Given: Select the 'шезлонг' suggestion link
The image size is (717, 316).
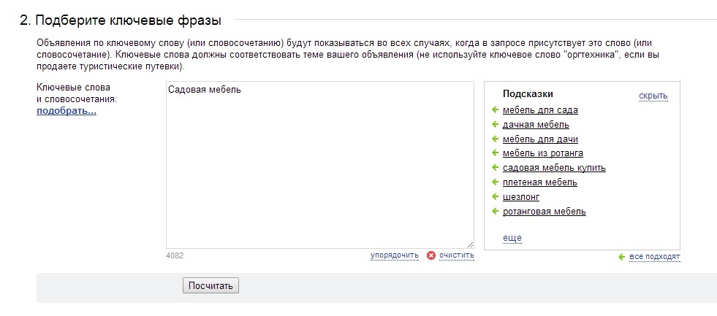Looking at the screenshot, I should pos(521,197).
